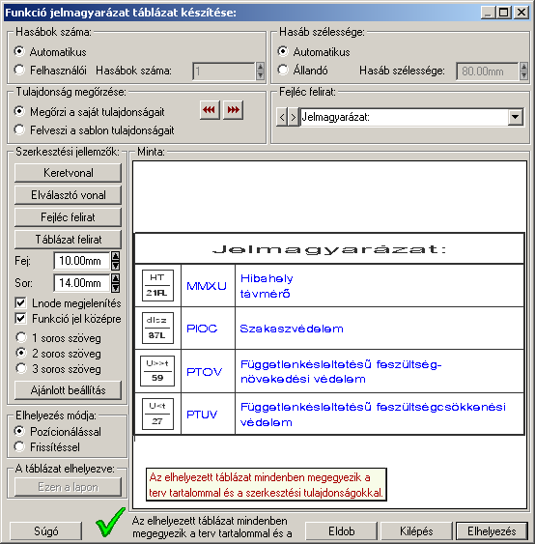Viewport: 535px width, 544px height.
Task: Click into the Sor 14.00mm input field
Action: 81,283
